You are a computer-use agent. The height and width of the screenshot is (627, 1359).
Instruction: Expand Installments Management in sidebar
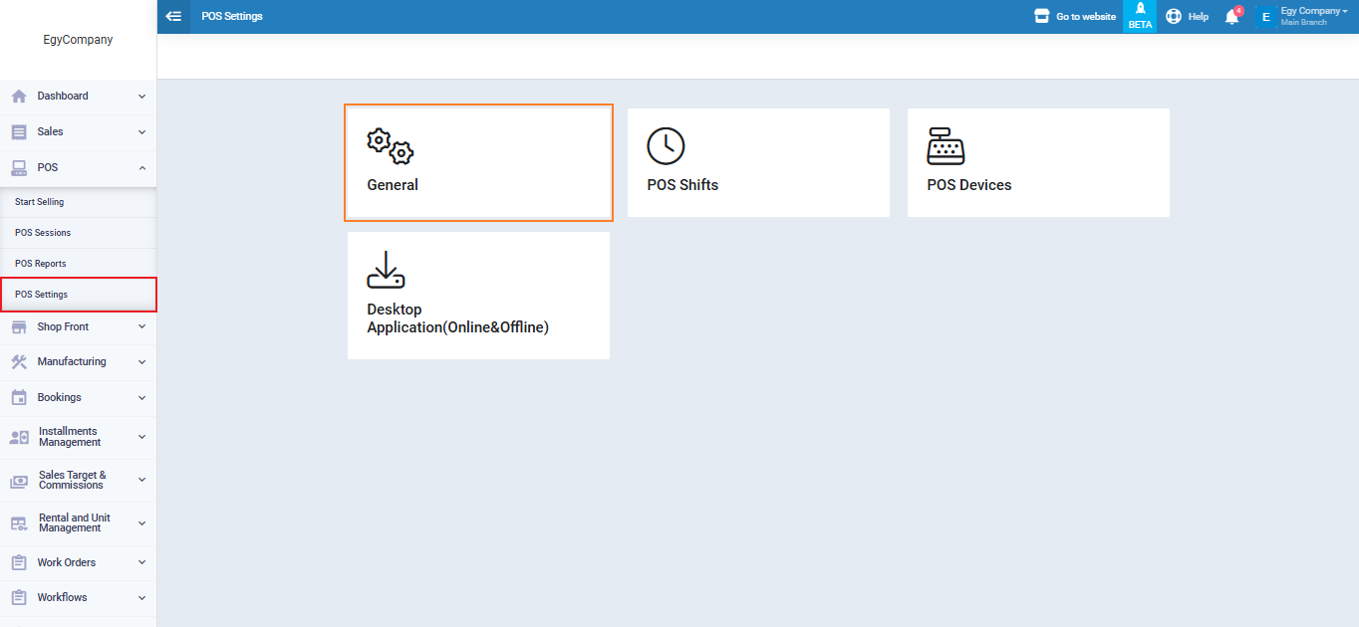pos(72,437)
